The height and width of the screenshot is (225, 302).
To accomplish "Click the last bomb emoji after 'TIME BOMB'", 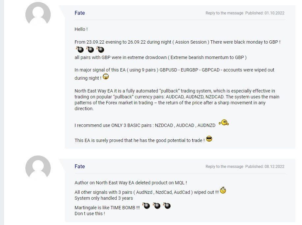I will coord(167,206).
